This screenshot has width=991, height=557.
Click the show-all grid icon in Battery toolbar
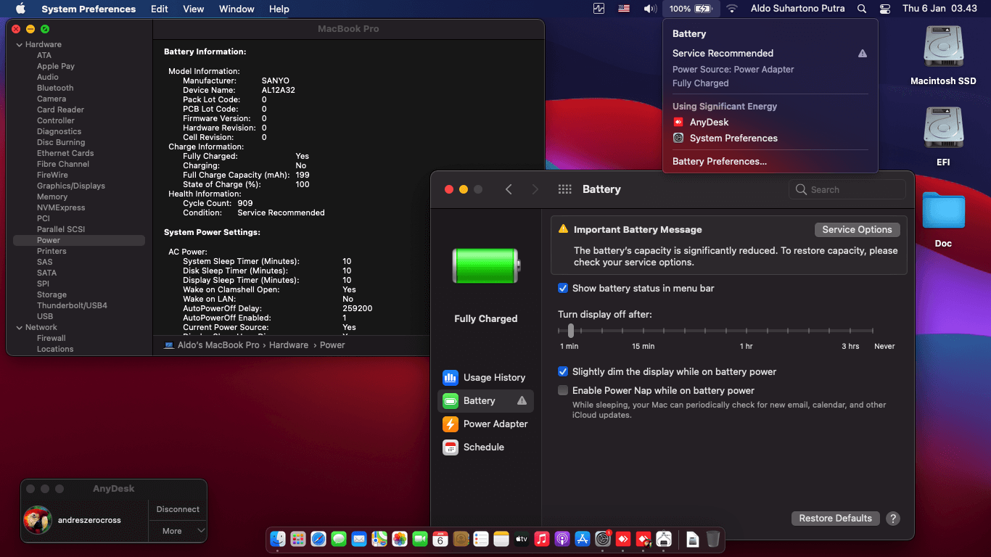(x=565, y=189)
